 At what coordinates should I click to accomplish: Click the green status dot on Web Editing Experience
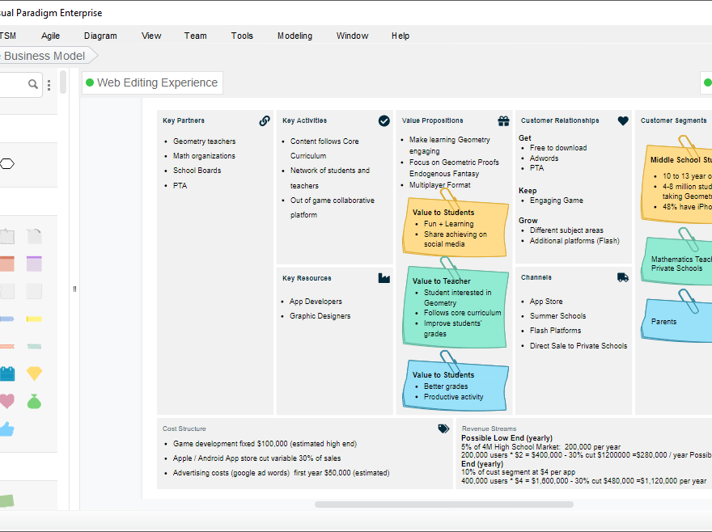coord(88,82)
